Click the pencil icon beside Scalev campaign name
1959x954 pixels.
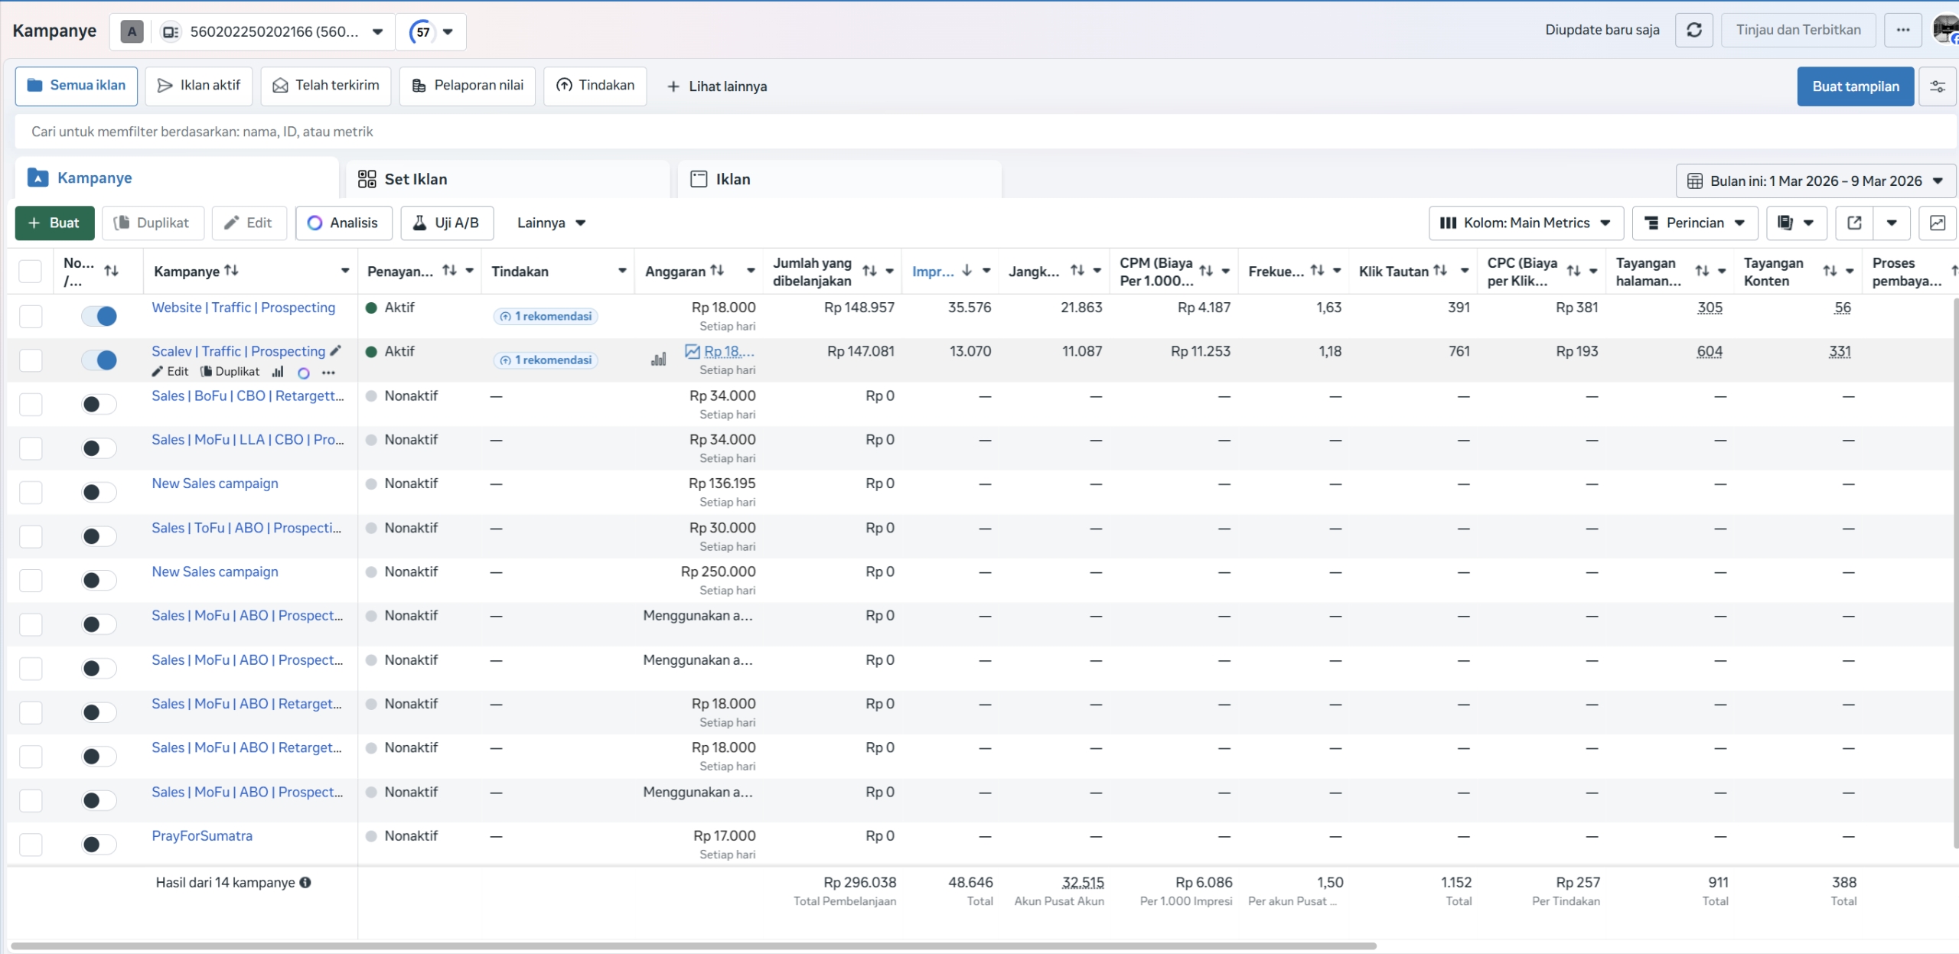click(x=335, y=351)
